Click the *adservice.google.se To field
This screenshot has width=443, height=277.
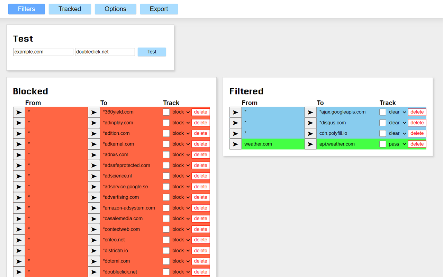click(x=131, y=187)
